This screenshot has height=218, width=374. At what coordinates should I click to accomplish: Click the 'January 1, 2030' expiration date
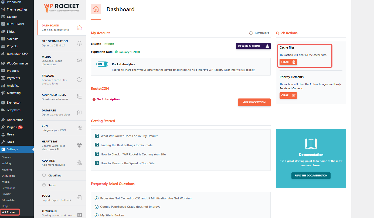130,52
